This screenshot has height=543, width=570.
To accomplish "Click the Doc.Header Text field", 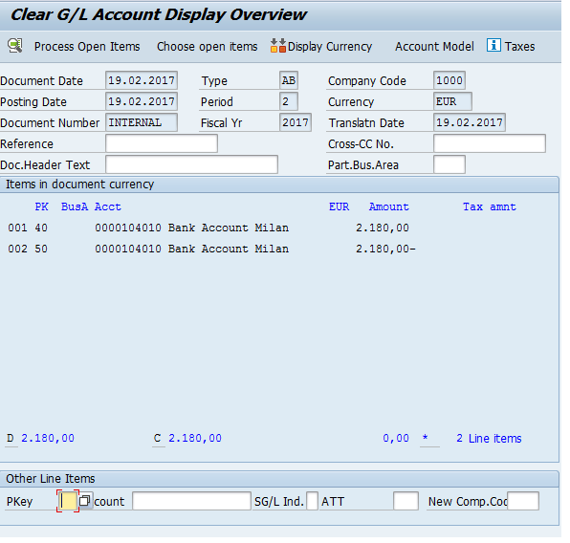I will pyautogui.click(x=191, y=164).
